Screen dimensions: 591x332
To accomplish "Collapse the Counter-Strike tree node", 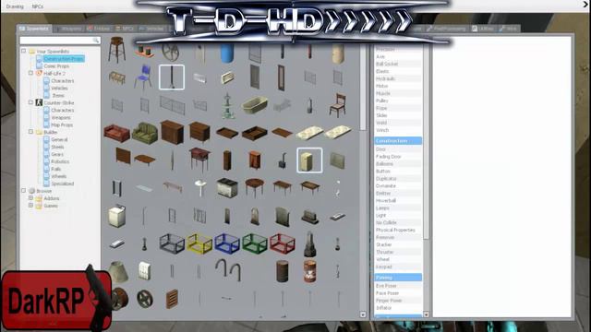I will click(x=30, y=102).
